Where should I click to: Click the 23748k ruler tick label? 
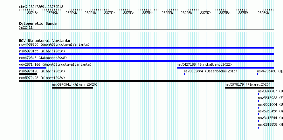point(33,13)
